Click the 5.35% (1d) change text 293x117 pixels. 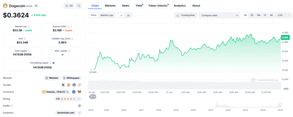click(38, 15)
